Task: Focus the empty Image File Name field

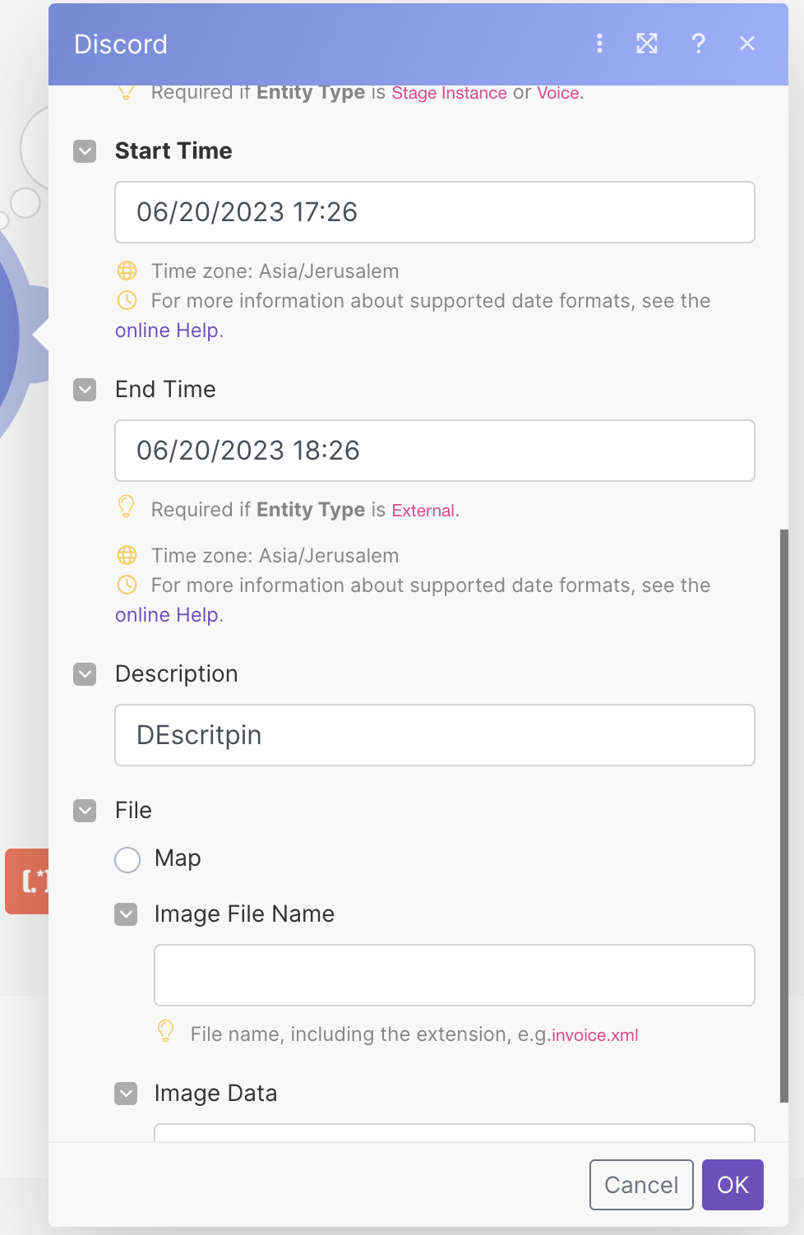Action: tap(455, 975)
